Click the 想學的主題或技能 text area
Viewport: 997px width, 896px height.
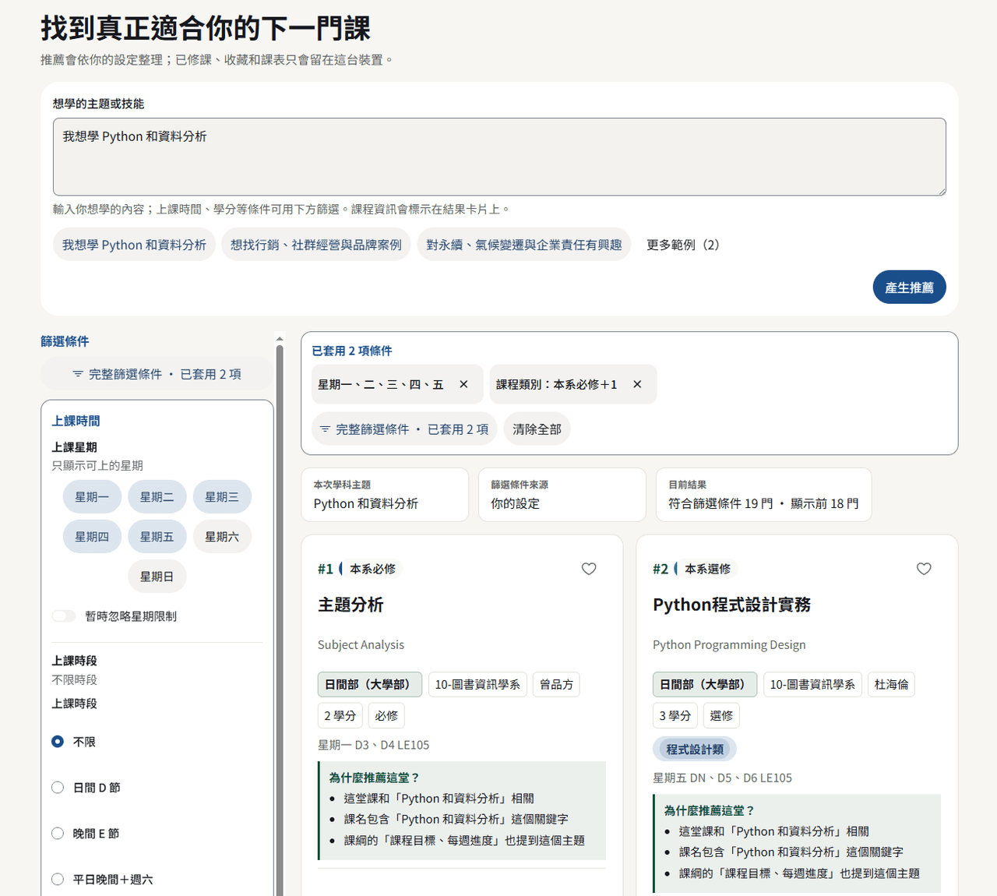[x=499, y=157]
